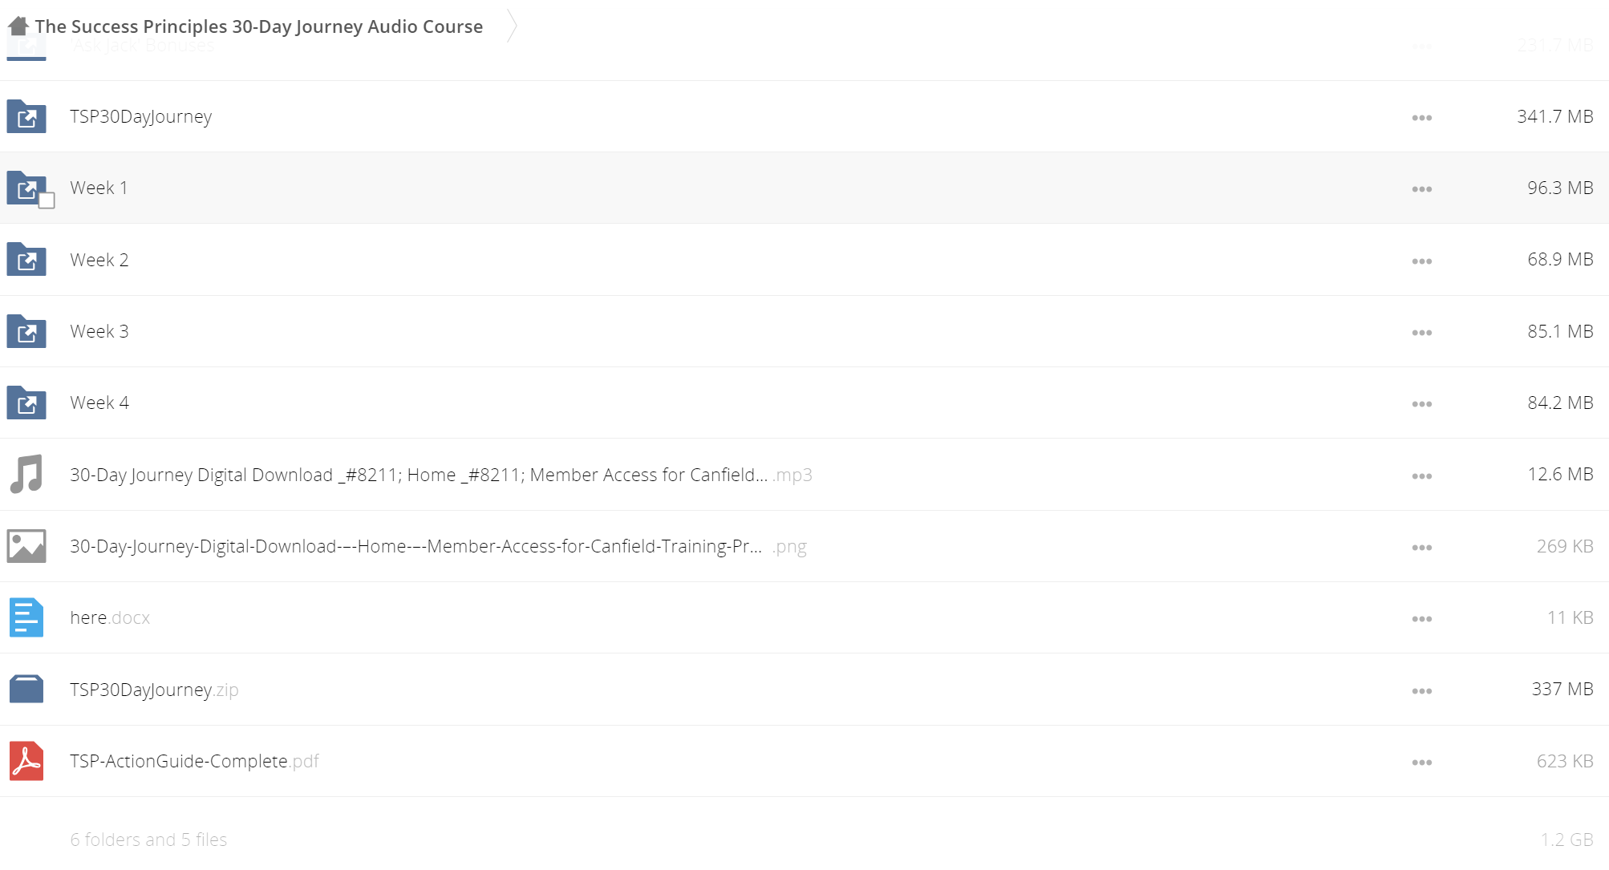Image resolution: width=1609 pixels, height=870 pixels.
Task: Click the music note icon of mp3 file
Action: click(x=26, y=474)
